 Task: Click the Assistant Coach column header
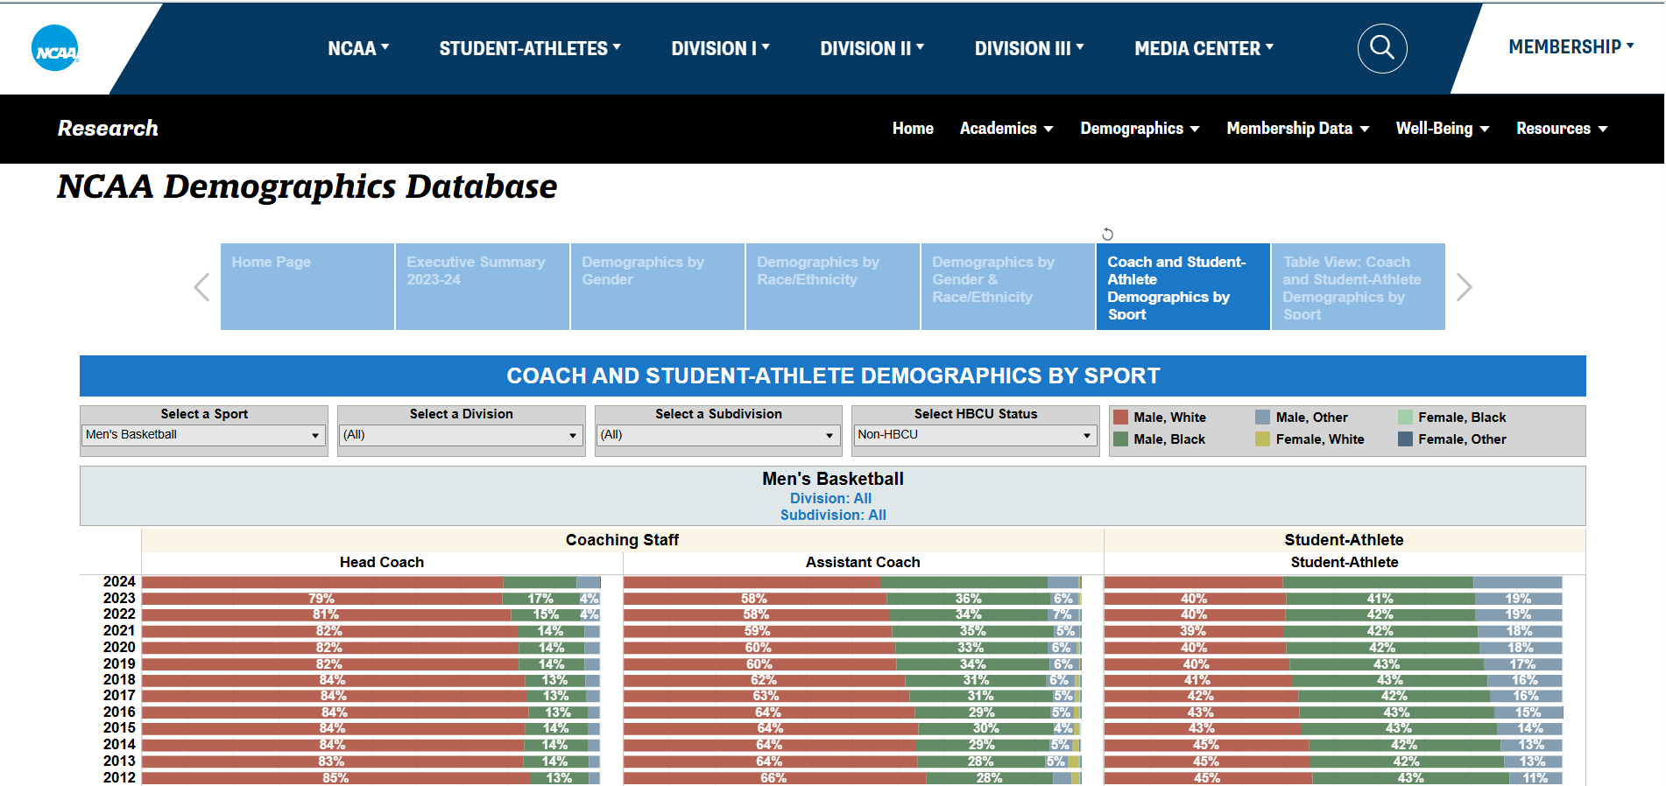pos(863,563)
